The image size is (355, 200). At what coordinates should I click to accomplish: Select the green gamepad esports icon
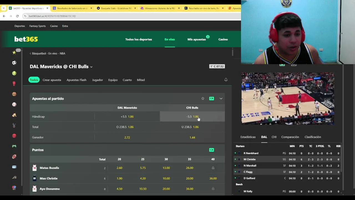[14, 146]
